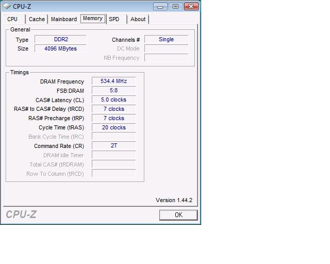This screenshot has height=264, width=330.
Task: Click the Type label in General
Action: point(22,40)
